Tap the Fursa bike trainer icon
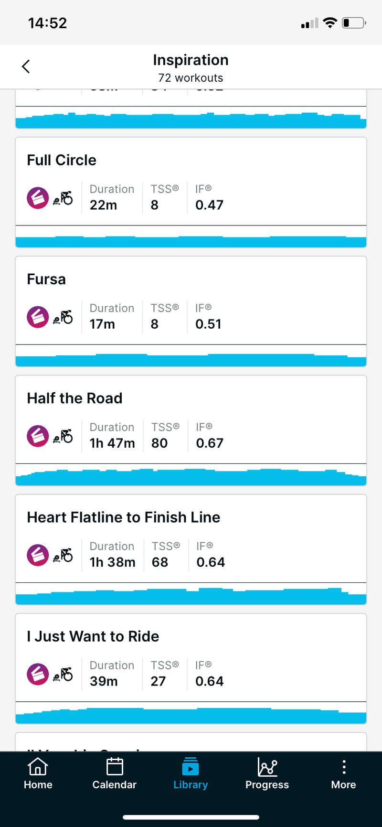Screen dimensions: 382x827 [63, 317]
